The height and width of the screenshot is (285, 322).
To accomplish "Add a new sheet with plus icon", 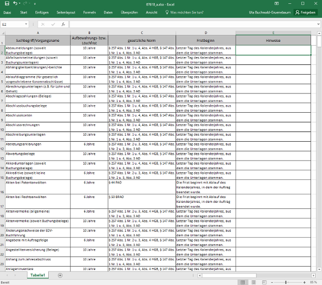I will [x=60, y=275].
